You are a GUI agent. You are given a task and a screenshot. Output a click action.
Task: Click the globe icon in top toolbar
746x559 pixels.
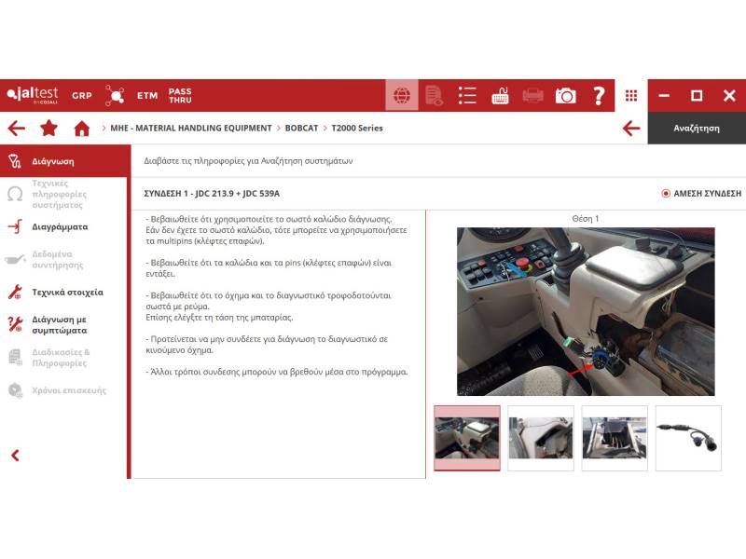coord(402,95)
